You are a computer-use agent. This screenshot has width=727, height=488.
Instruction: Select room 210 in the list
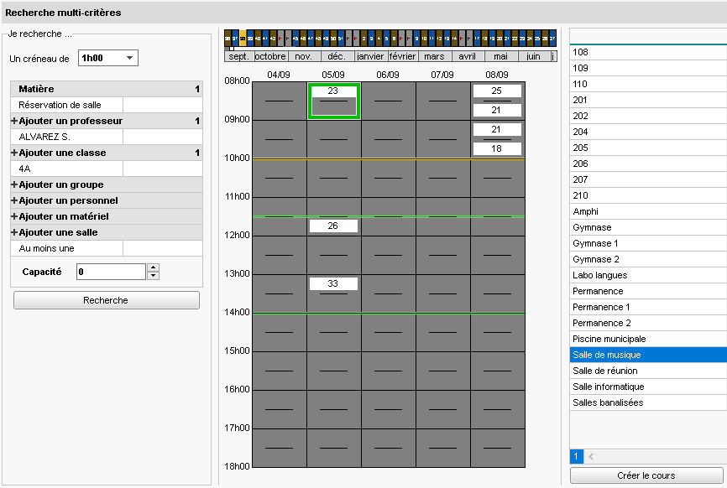[648, 195]
